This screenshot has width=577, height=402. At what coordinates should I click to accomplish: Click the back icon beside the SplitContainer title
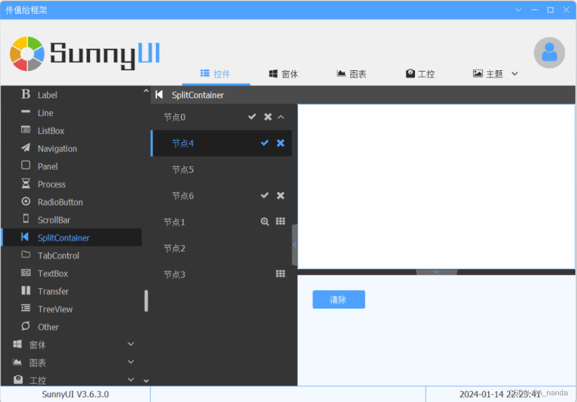159,95
